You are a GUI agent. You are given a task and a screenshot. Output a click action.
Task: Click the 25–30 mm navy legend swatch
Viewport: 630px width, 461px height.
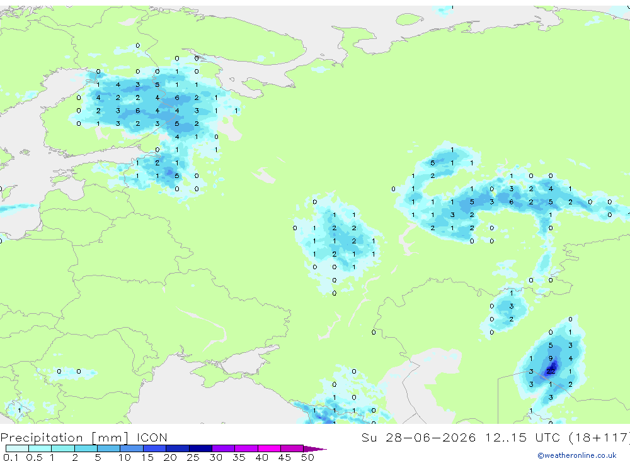coord(200,448)
